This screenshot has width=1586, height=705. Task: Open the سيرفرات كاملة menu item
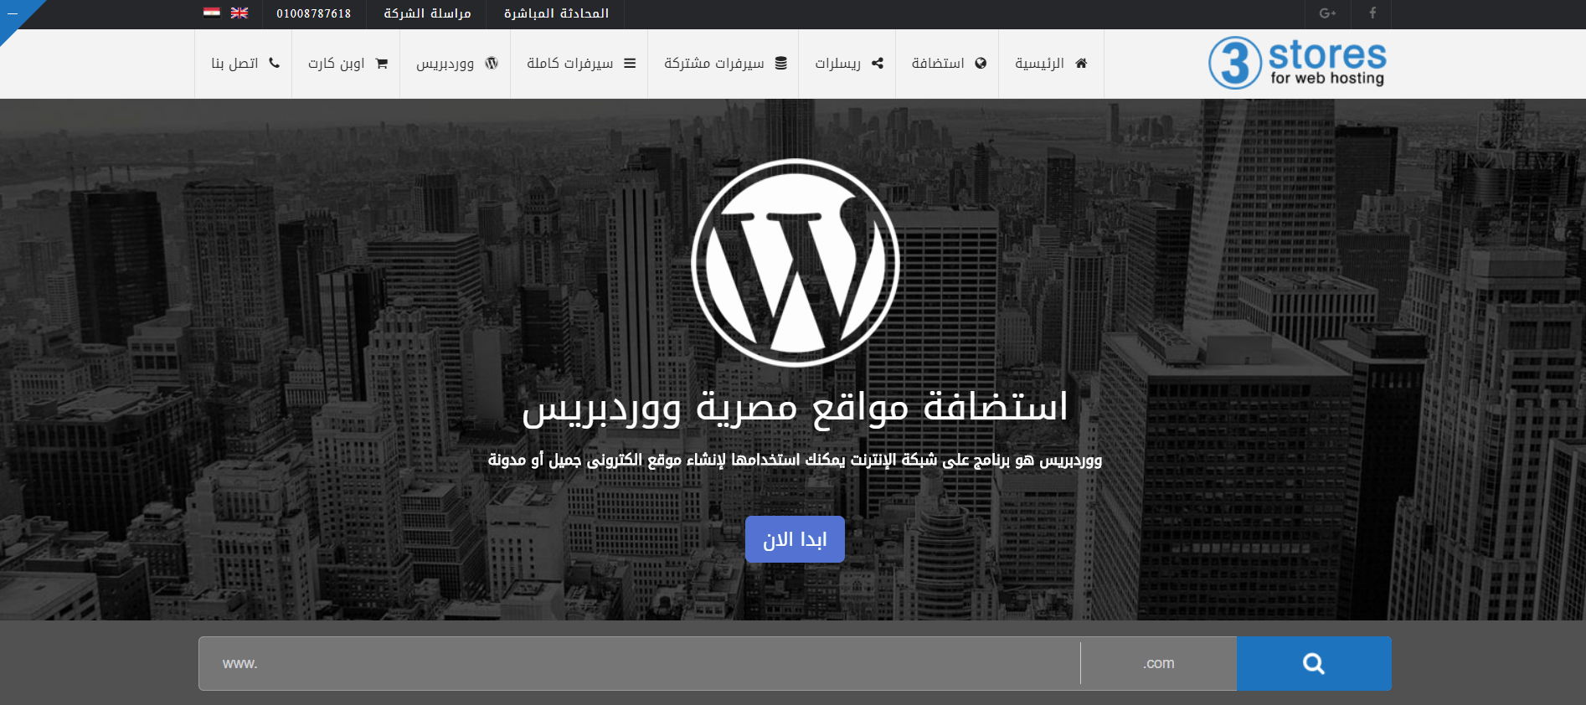[x=579, y=64]
